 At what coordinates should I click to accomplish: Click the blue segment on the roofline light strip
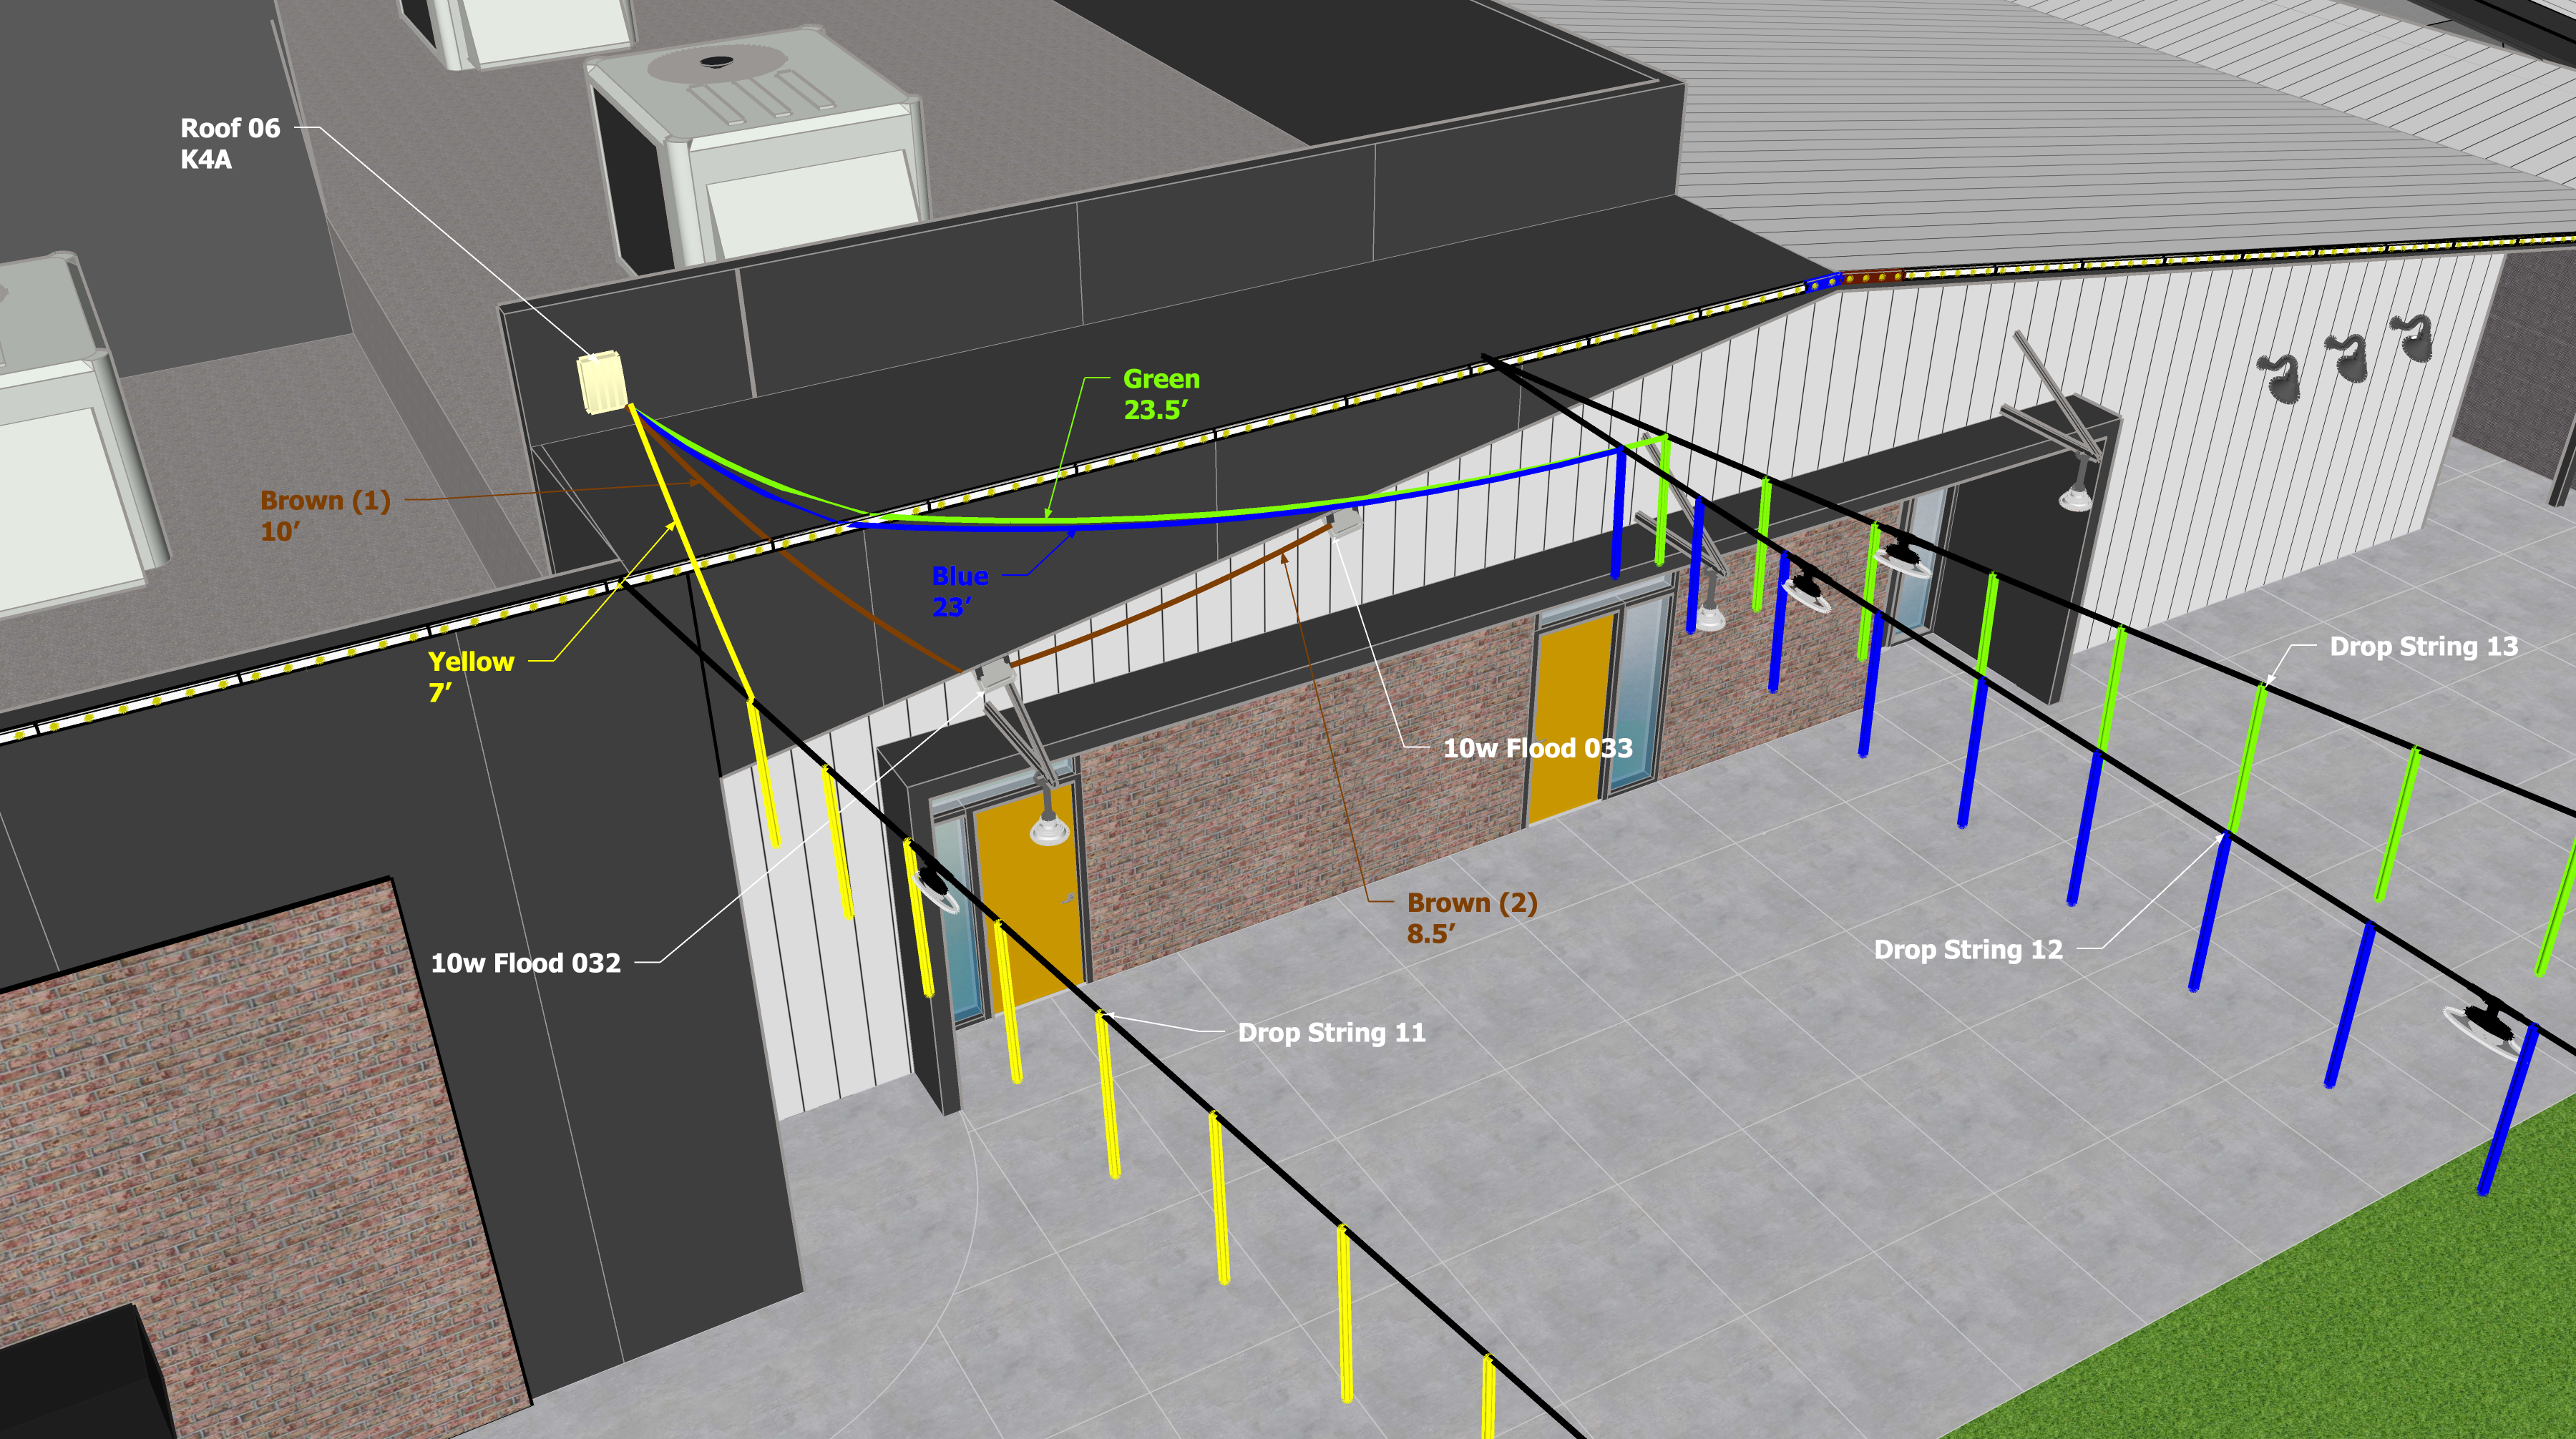point(1822,283)
